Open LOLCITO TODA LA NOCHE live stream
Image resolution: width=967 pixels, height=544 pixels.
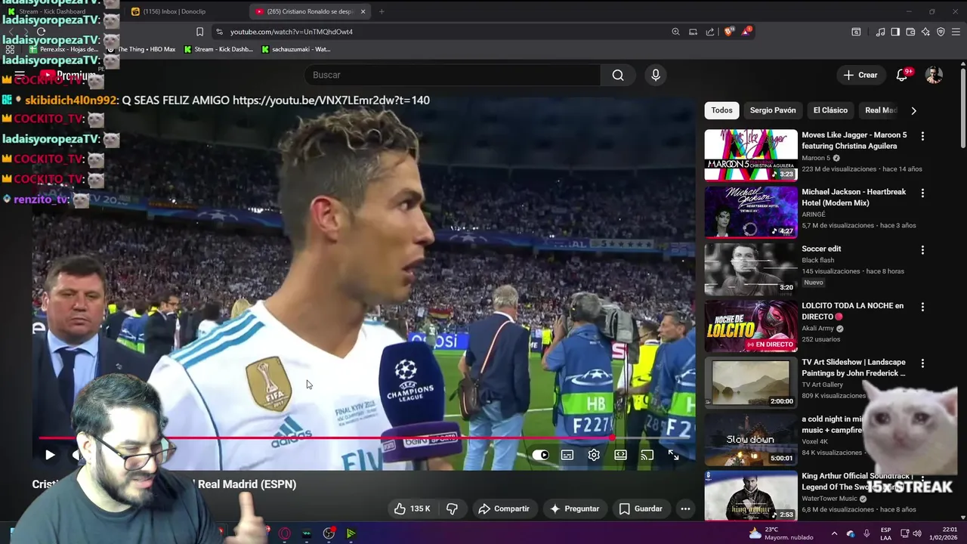[751, 326]
